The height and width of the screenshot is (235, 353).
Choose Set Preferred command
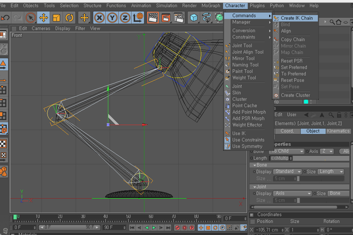pos(294,67)
